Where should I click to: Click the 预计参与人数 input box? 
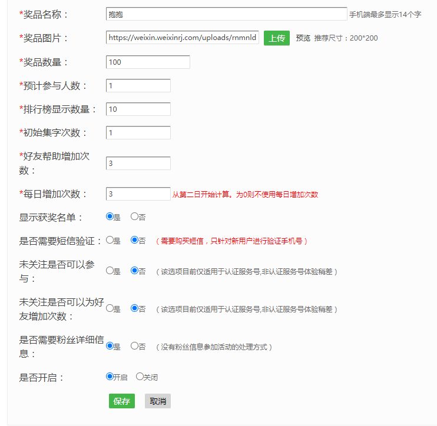138,86
